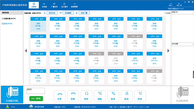Select terminal card 9765
This screenshot has width=194, height=109.
click(x=38, y=59)
